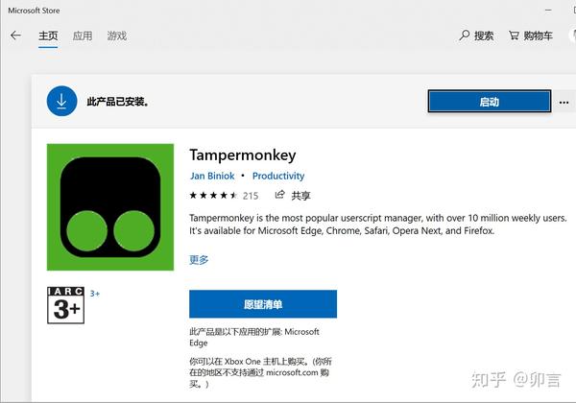The height and width of the screenshot is (403, 576).
Task: Click the share arrow icon
Action: [280, 195]
